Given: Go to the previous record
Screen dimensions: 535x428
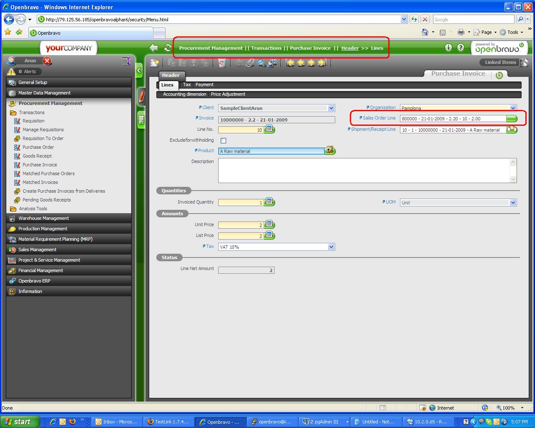Looking at the screenshot, I should [x=301, y=63].
